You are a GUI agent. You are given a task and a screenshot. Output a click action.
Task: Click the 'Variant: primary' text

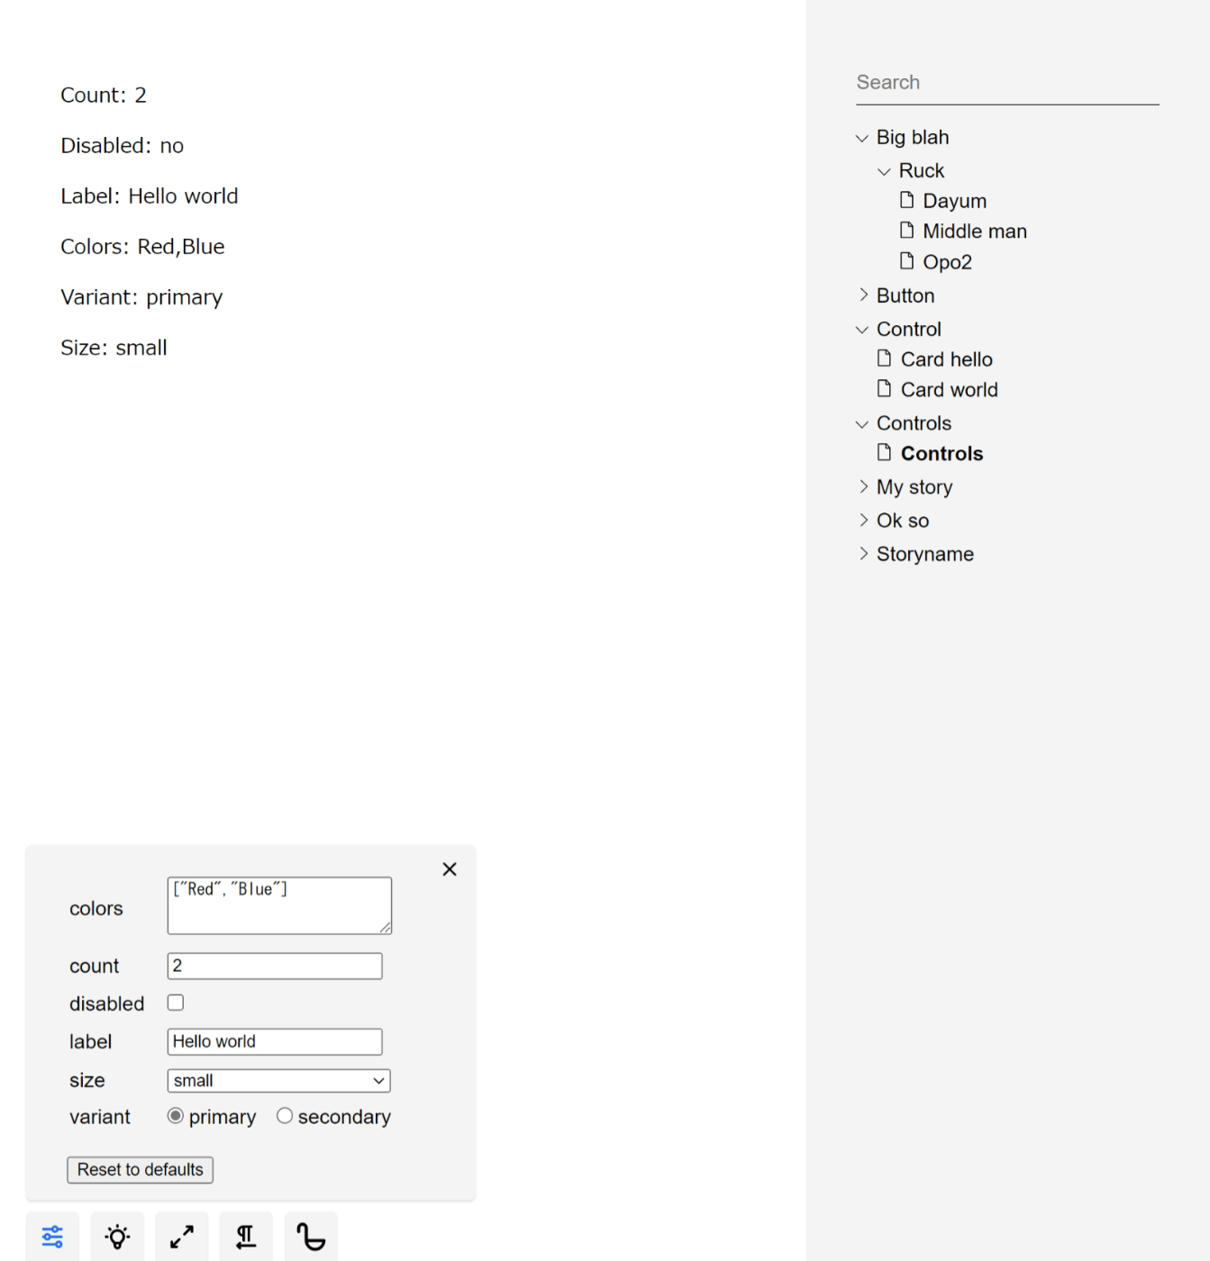coord(141,297)
